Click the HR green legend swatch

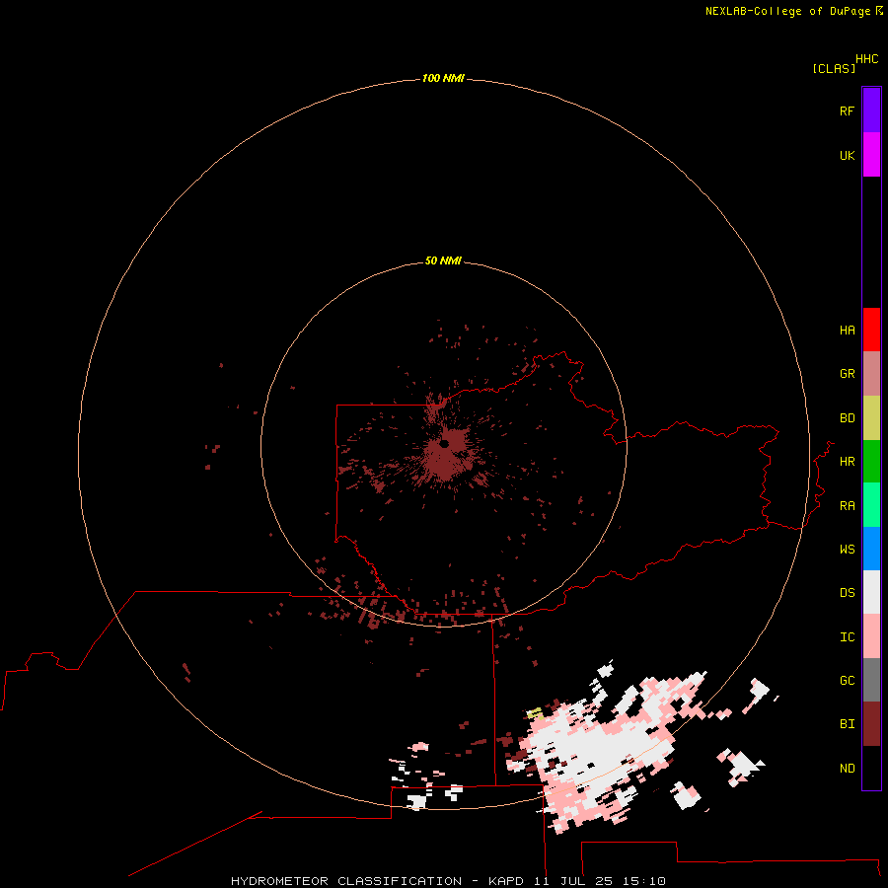click(x=871, y=462)
